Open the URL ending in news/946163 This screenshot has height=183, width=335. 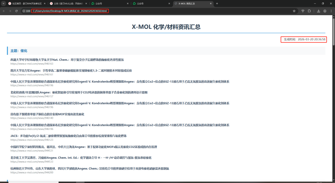click(x=32, y=64)
